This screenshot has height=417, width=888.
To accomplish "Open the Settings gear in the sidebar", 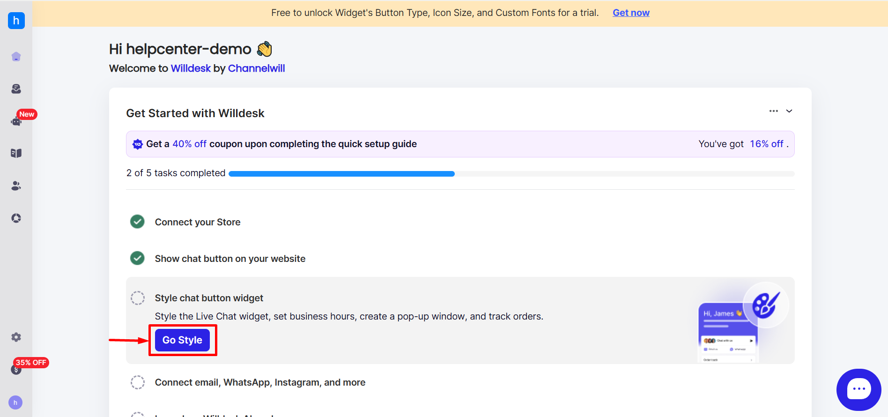I will [x=16, y=337].
